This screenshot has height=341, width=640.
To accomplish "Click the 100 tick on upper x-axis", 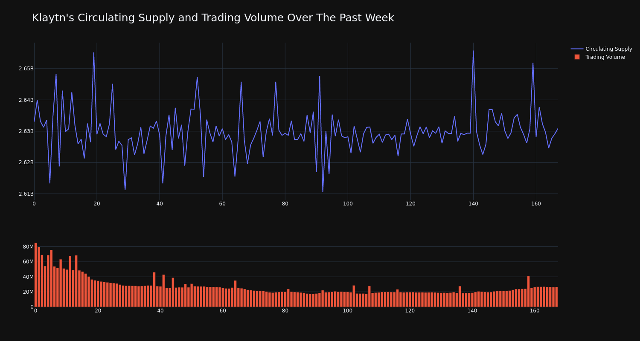I will (348, 204).
